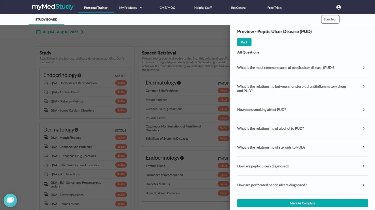
Task: Open Cutaneous Manifestations of Nutritional Disorders
Action: [173, 128]
